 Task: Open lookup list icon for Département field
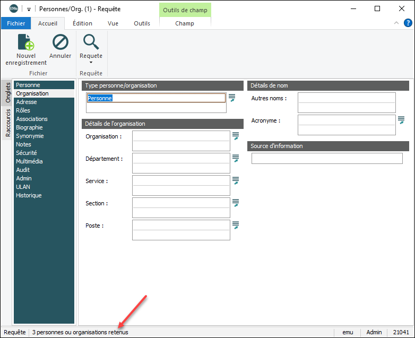(x=236, y=159)
